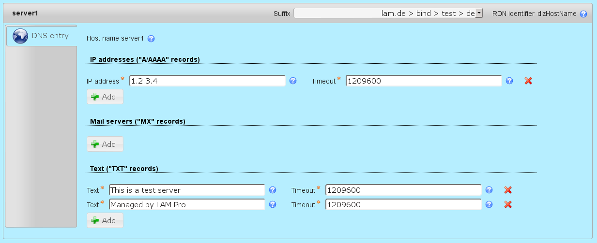597x243 pixels.
Task: Click the Timeout field of the IP address row
Action: point(424,81)
